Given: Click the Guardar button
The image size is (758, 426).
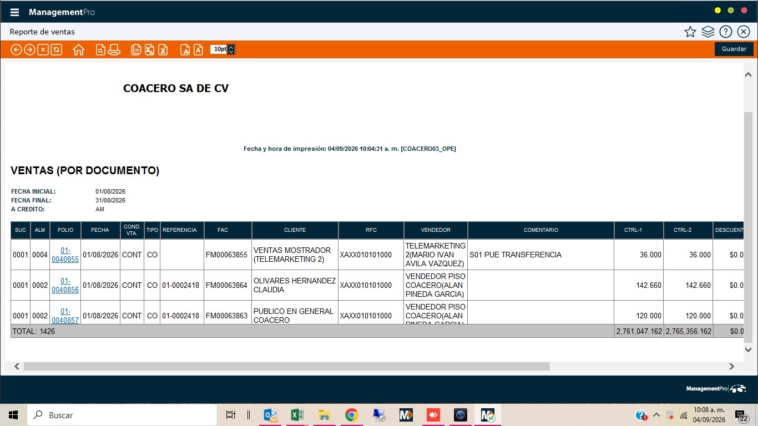Looking at the screenshot, I should (x=734, y=49).
